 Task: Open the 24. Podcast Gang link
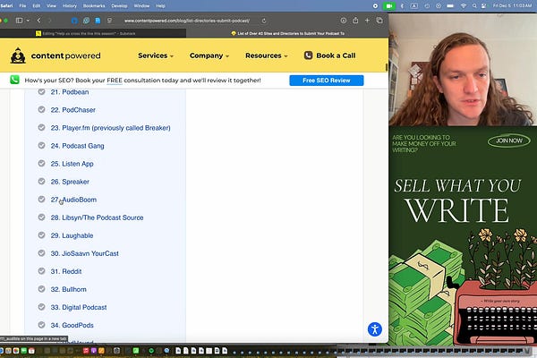77,146
